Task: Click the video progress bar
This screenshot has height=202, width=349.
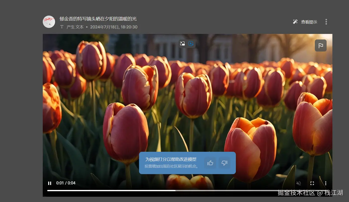Action: click(x=187, y=190)
